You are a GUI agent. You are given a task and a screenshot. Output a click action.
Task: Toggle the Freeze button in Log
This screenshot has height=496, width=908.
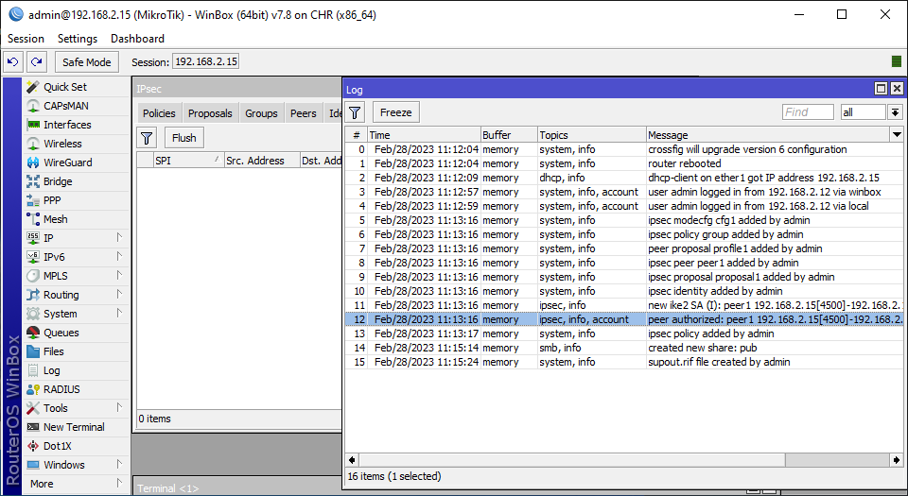point(396,112)
